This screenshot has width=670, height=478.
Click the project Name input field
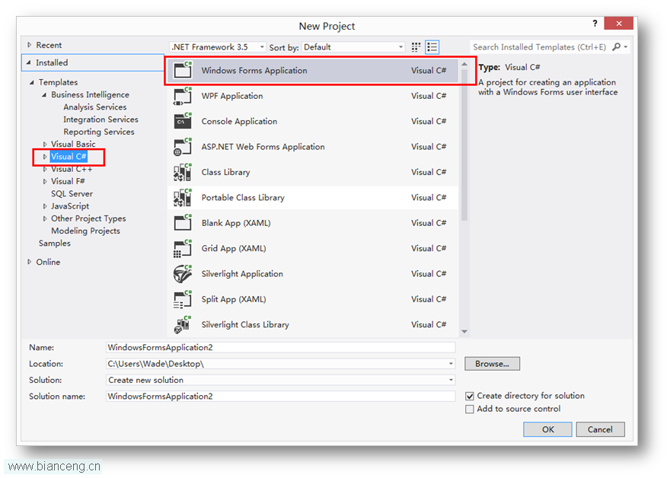(x=280, y=347)
